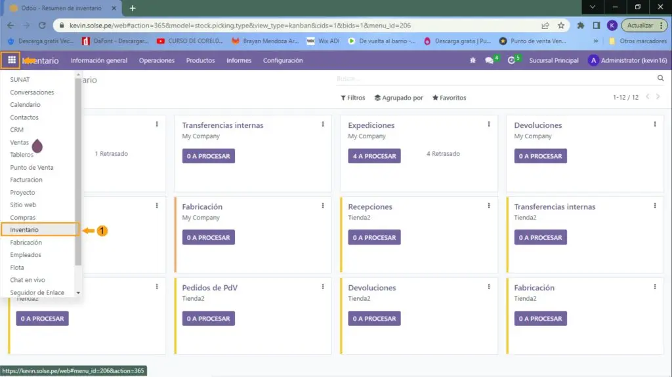Click the bug debug icon in navbar

tap(472, 60)
